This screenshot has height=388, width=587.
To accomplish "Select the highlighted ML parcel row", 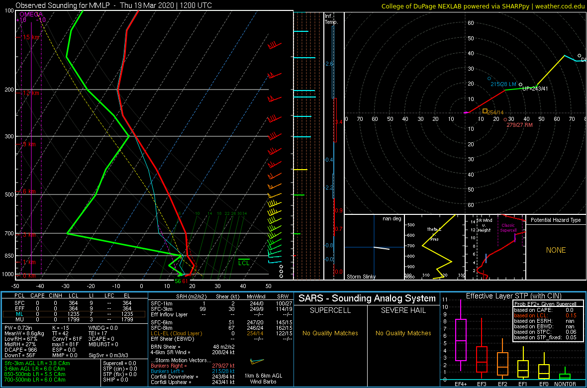I will click(74, 314).
